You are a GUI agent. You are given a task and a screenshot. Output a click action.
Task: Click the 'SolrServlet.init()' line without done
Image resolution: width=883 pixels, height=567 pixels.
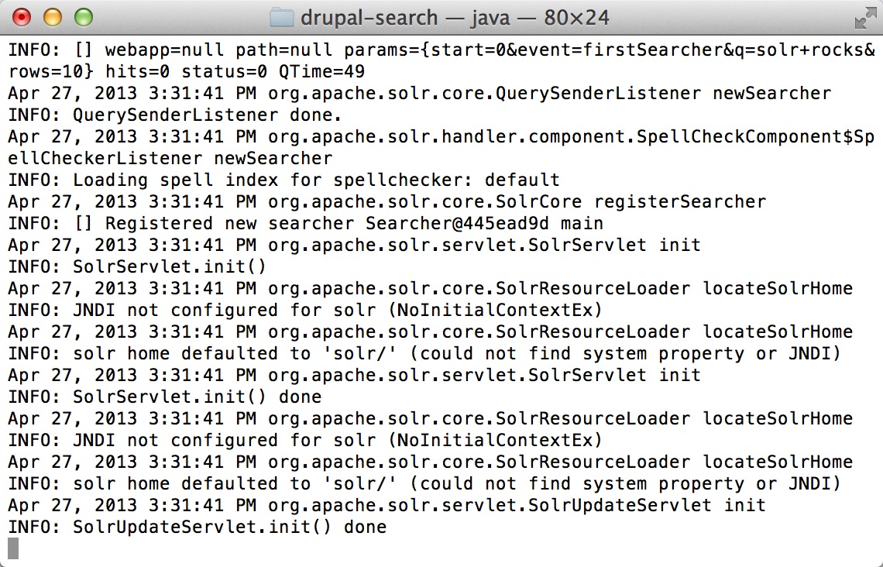(x=137, y=266)
